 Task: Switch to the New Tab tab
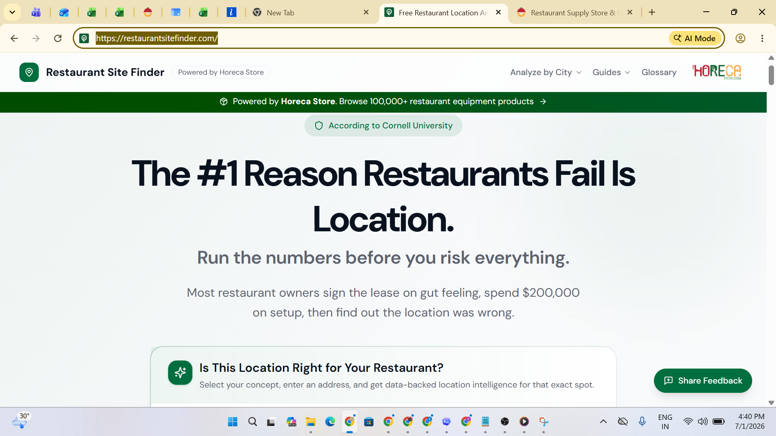pyautogui.click(x=310, y=13)
